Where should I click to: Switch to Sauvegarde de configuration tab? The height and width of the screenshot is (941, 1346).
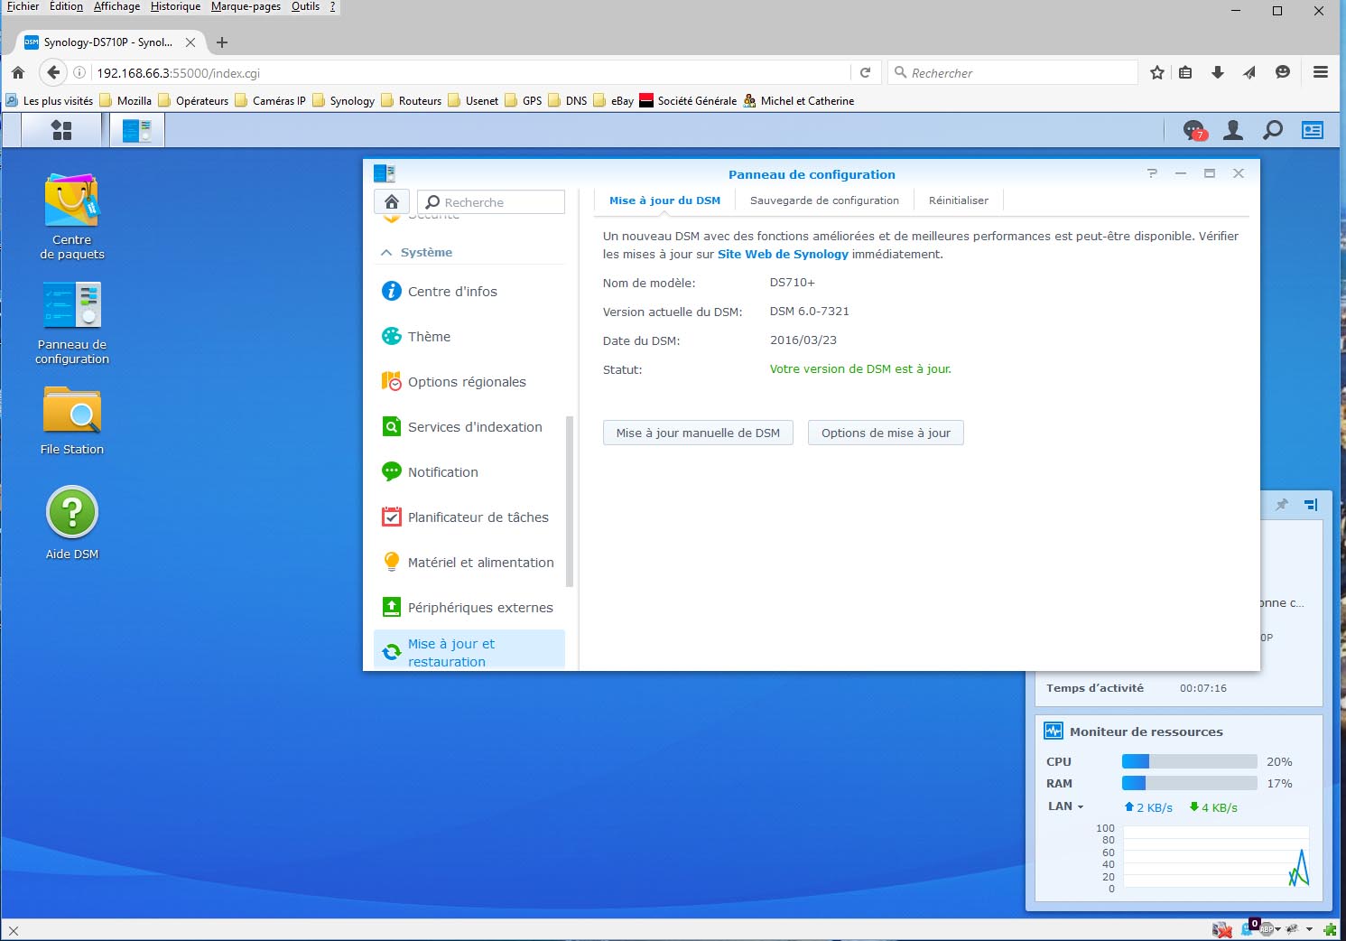point(824,200)
